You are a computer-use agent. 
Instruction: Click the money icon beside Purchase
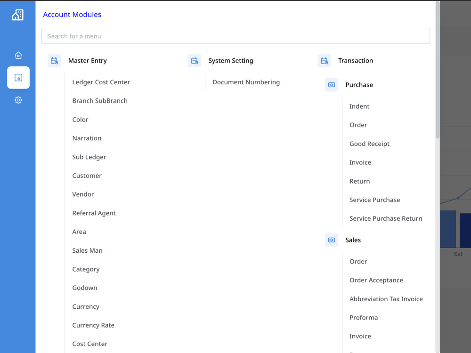pos(332,85)
